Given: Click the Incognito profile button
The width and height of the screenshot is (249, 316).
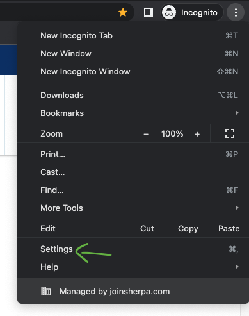Looking at the screenshot, I should (192, 12).
